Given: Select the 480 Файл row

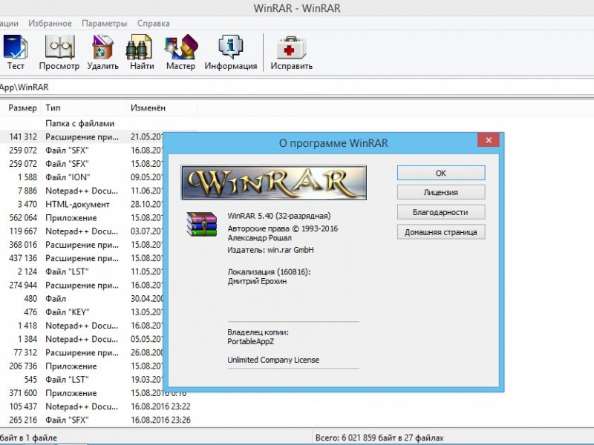Looking at the screenshot, I should click(x=82, y=299).
